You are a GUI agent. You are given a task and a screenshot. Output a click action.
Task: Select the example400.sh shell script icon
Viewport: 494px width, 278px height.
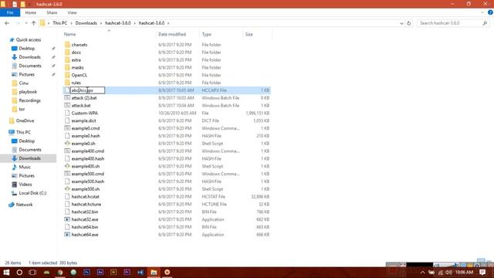coord(67,166)
